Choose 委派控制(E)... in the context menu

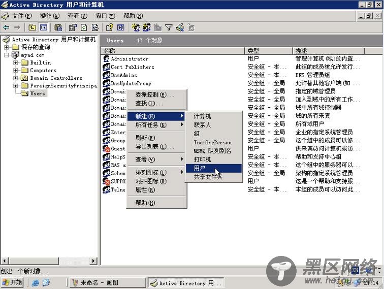click(x=156, y=95)
